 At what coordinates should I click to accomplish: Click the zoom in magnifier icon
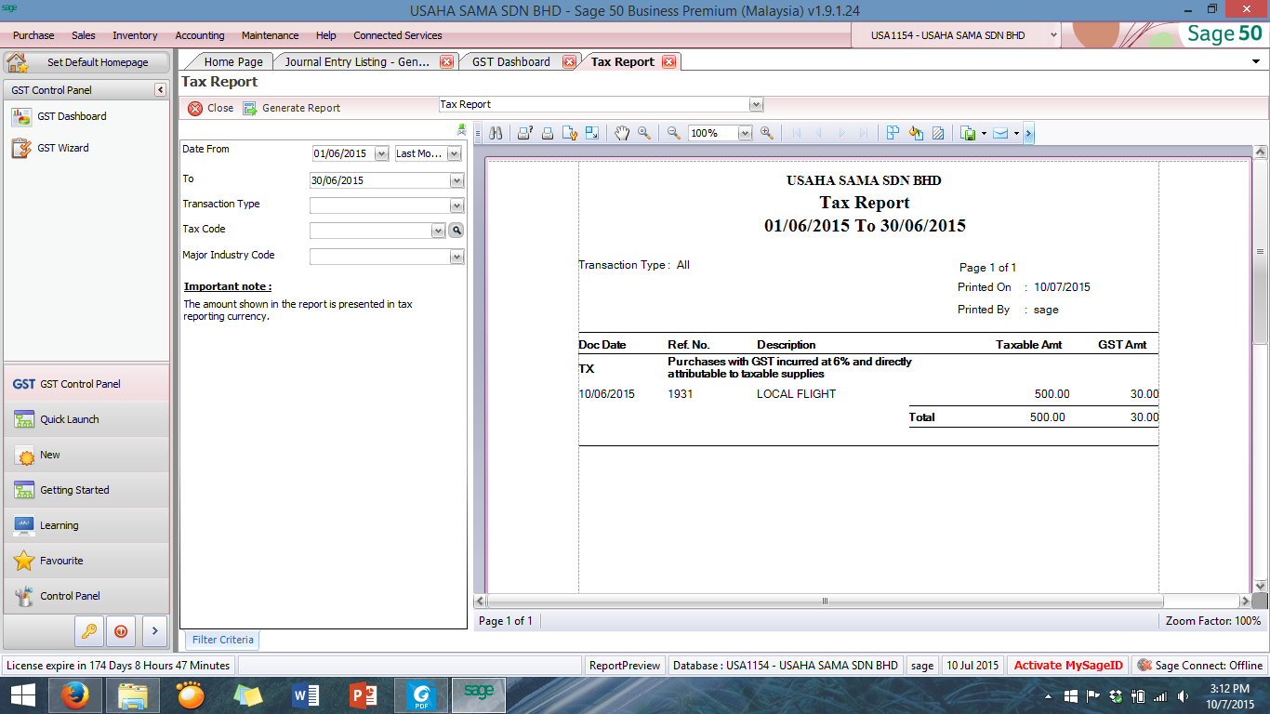[x=767, y=133]
